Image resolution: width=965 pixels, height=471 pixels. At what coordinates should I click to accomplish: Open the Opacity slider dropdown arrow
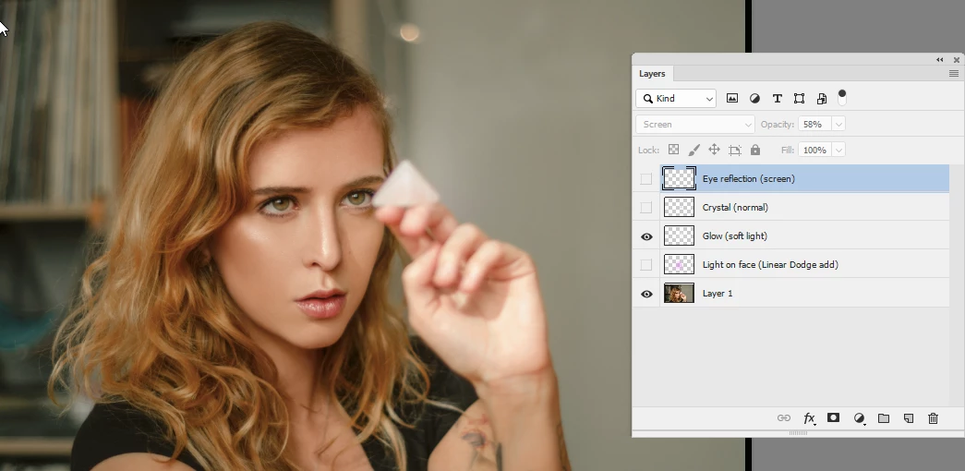pyautogui.click(x=838, y=125)
